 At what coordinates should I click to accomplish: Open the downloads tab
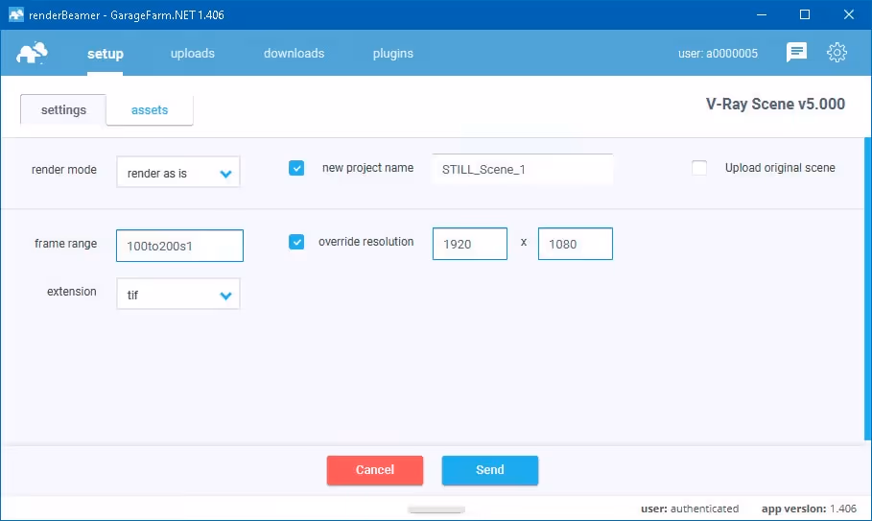[294, 54]
